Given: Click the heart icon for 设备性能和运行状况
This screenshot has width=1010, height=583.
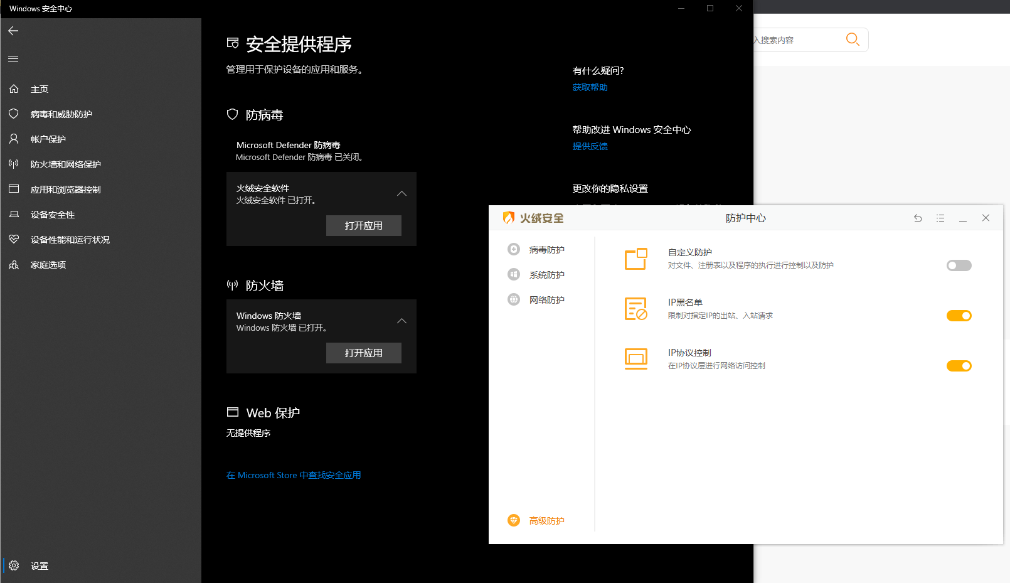Looking at the screenshot, I should [14, 239].
